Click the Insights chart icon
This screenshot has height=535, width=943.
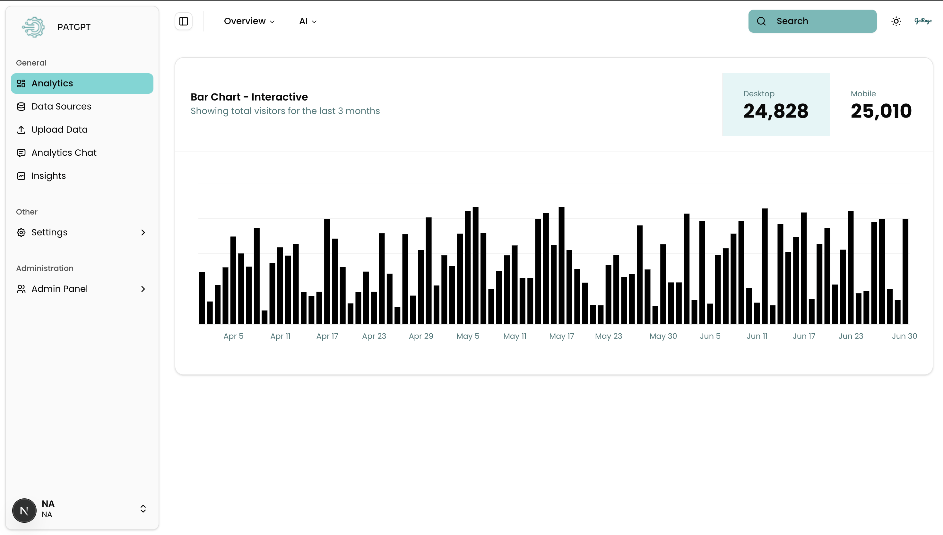pos(21,176)
